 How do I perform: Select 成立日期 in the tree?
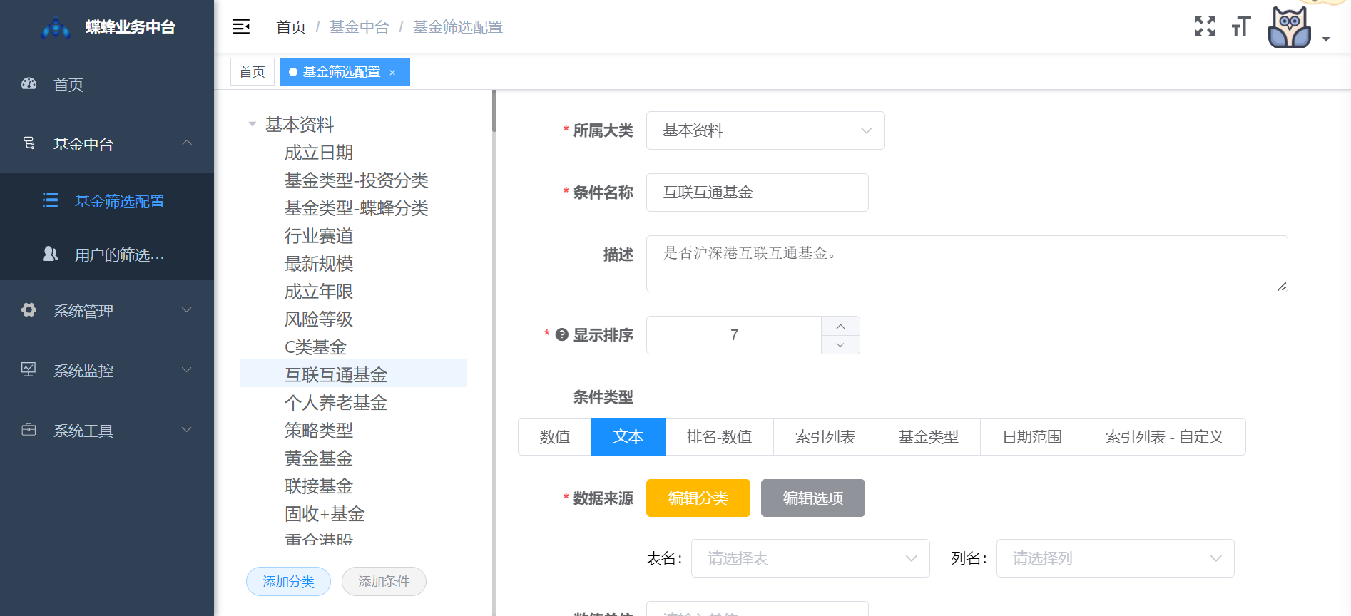click(319, 153)
